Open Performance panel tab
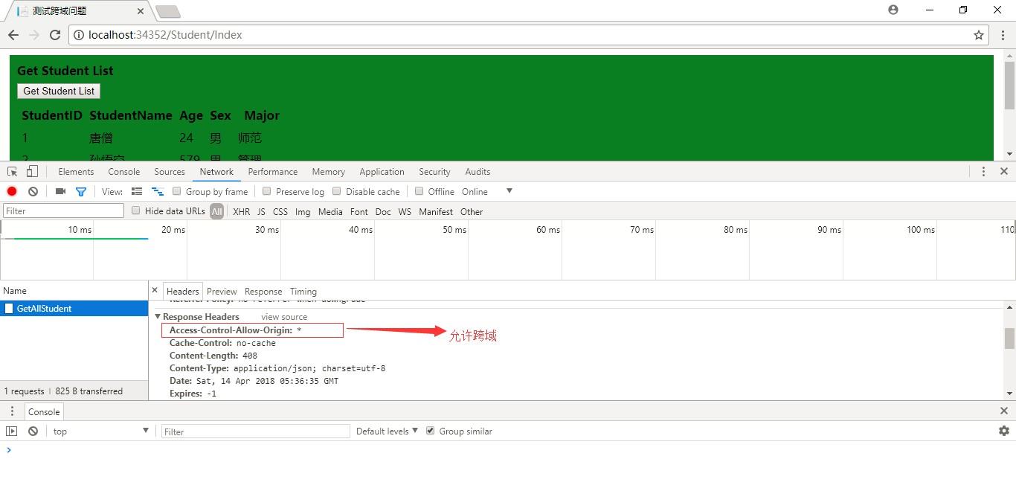 273,171
